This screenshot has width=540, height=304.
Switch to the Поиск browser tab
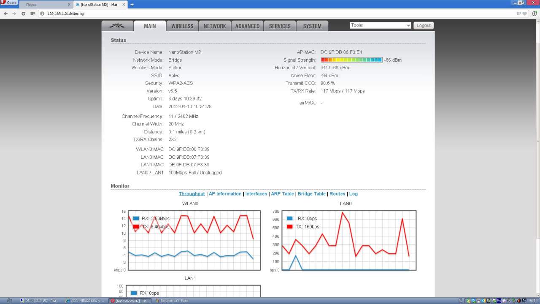click(46, 5)
